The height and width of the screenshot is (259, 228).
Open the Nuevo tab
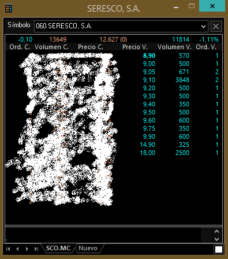pyautogui.click(x=88, y=248)
